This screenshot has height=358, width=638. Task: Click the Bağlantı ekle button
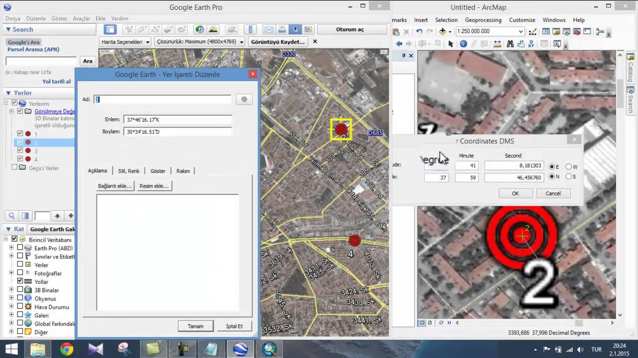point(115,186)
